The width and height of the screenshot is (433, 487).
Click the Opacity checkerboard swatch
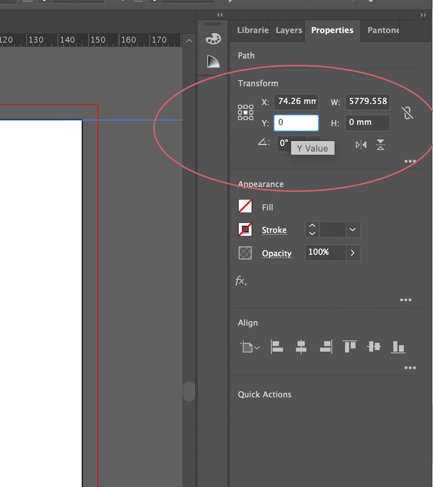[x=245, y=253]
